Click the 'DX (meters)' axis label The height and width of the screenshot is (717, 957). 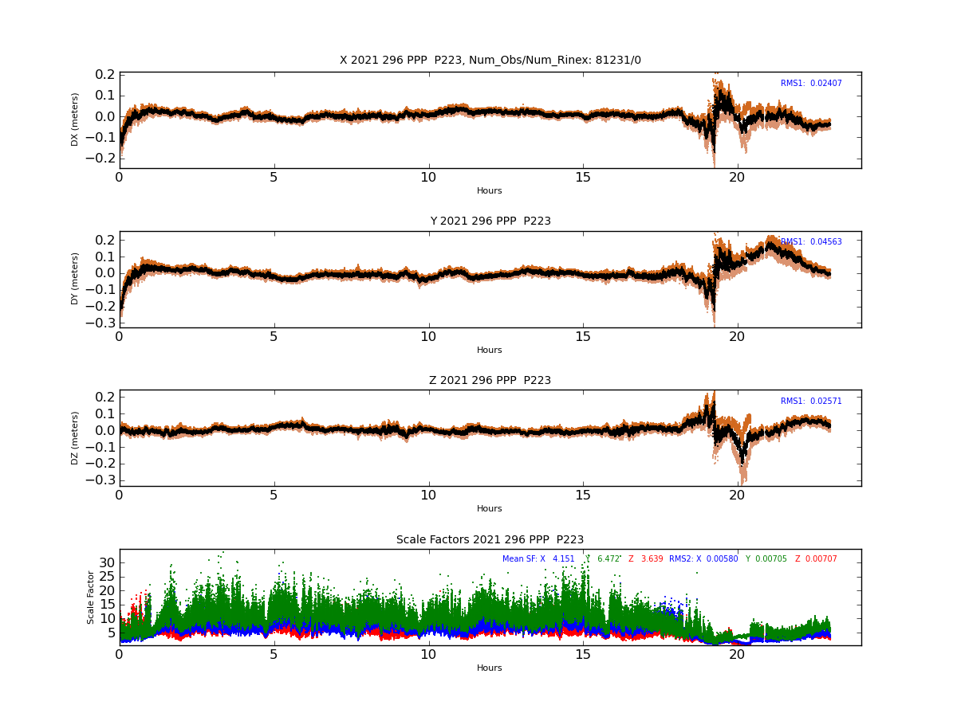tap(75, 119)
